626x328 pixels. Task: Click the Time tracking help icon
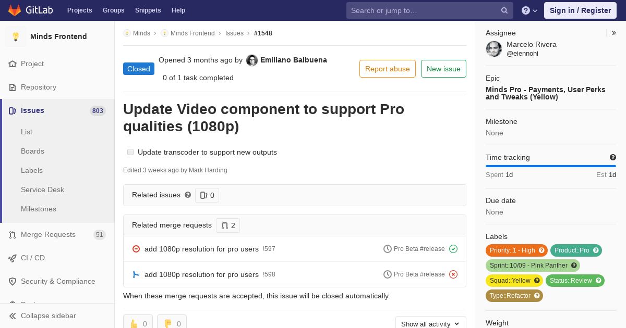click(613, 157)
